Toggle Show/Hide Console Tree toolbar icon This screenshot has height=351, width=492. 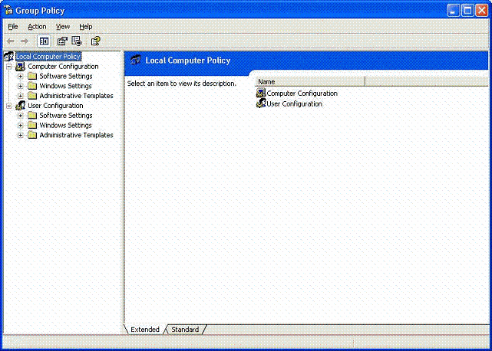44,41
